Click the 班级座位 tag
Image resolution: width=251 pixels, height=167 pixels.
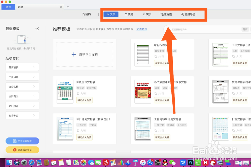click(92, 88)
